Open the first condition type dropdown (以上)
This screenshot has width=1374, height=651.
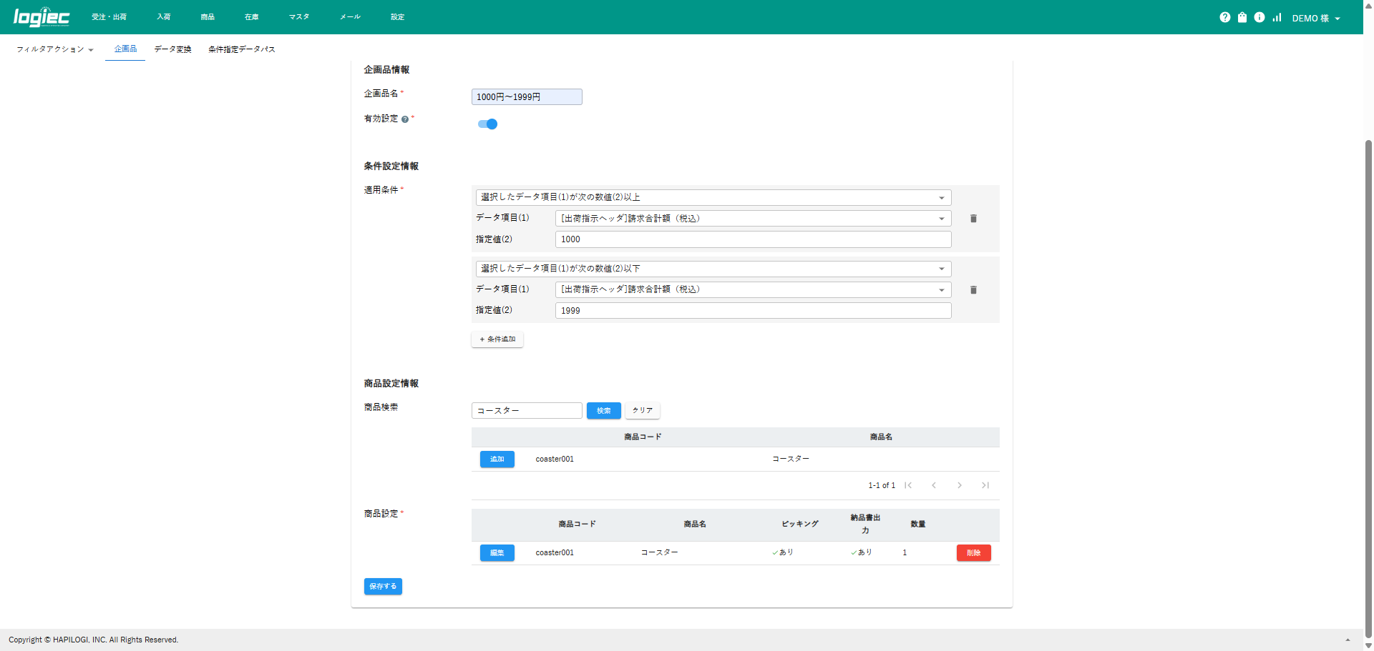coord(713,197)
